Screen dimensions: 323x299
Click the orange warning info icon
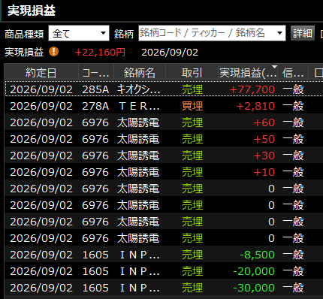(x=53, y=52)
